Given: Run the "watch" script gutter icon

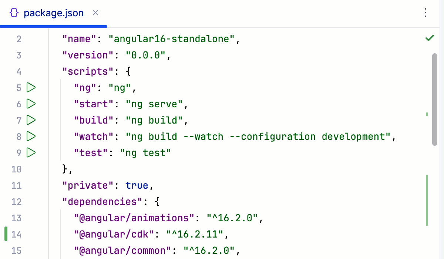Looking at the screenshot, I should coord(31,137).
